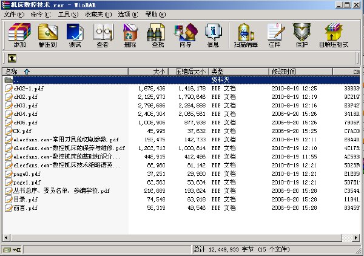The image size is (364, 256).
Task: Open the 收藏夹 (Favorites) menu
Action: tap(98, 15)
